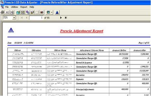This screenshot has width=151, height=96.
Task: Click the yellow and black toolbar icon
Action: point(32,12)
